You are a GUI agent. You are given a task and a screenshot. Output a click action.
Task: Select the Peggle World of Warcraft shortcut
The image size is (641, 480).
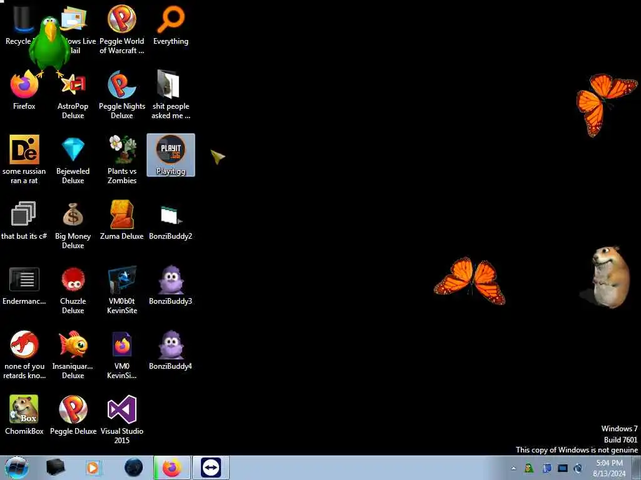[122, 29]
